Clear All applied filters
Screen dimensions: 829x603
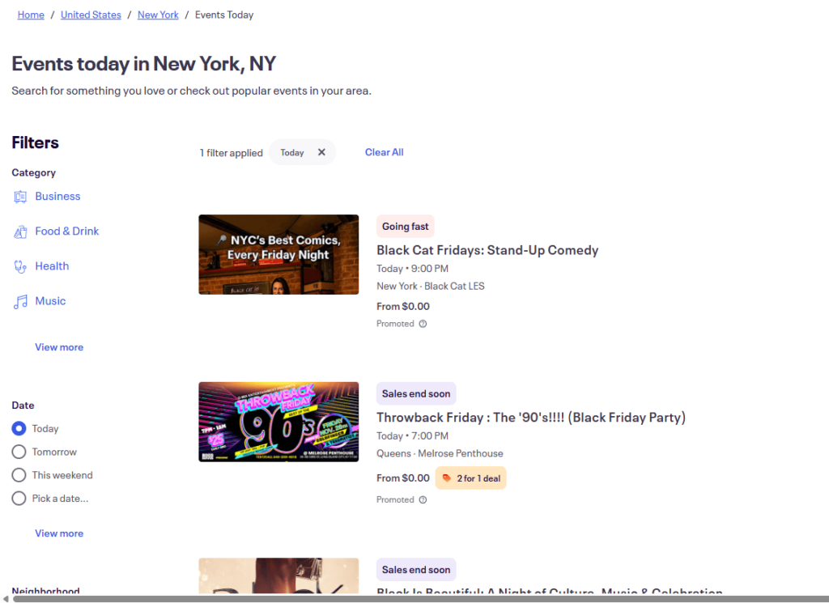384,152
